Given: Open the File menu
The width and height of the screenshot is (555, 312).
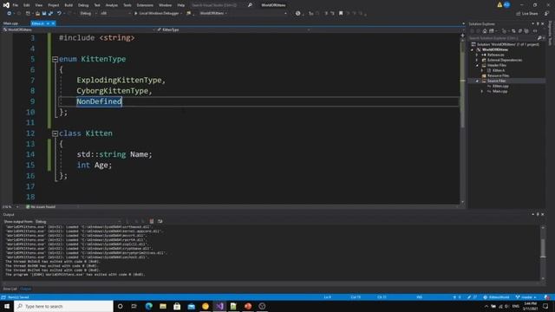Looking at the screenshot, I should click(16, 5).
